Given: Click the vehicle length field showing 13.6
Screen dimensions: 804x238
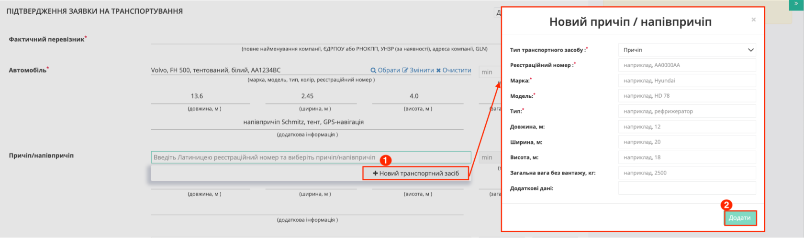Looking at the screenshot, I should click(200, 96).
